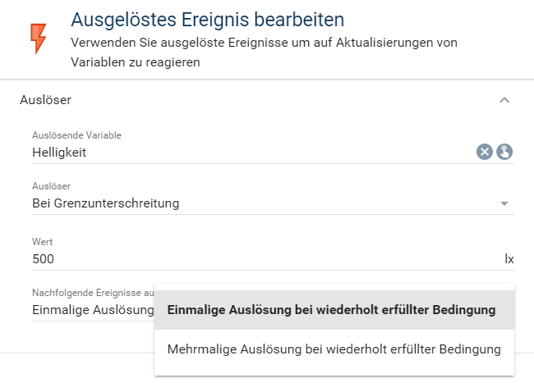Viewport: 534px width, 383px height.
Task: Click the Helligkeit variable field
Action: point(246,153)
